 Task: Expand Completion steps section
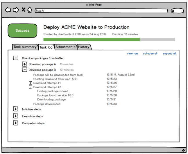(16, 123)
